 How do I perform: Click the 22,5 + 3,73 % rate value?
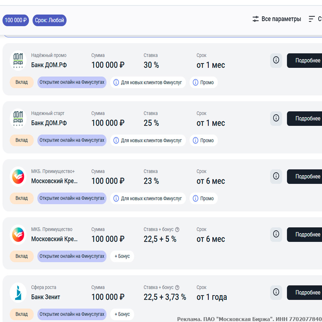point(165,297)
